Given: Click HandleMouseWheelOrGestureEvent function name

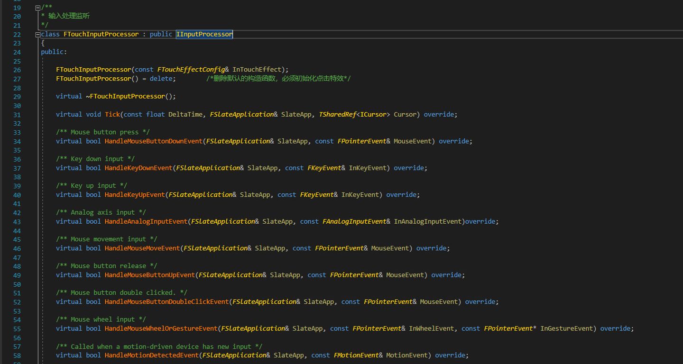Looking at the screenshot, I should pos(161,328).
